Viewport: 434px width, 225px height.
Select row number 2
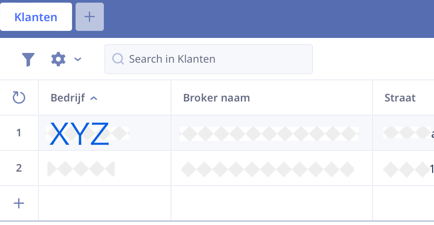[x=19, y=168]
